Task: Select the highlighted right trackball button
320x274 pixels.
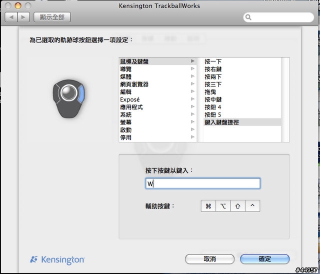Action: click(81, 94)
